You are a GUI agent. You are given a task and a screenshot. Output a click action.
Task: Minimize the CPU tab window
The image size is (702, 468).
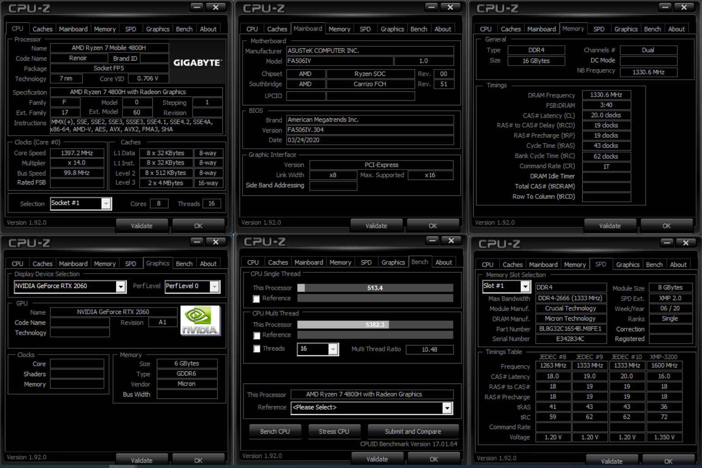tap(197, 7)
